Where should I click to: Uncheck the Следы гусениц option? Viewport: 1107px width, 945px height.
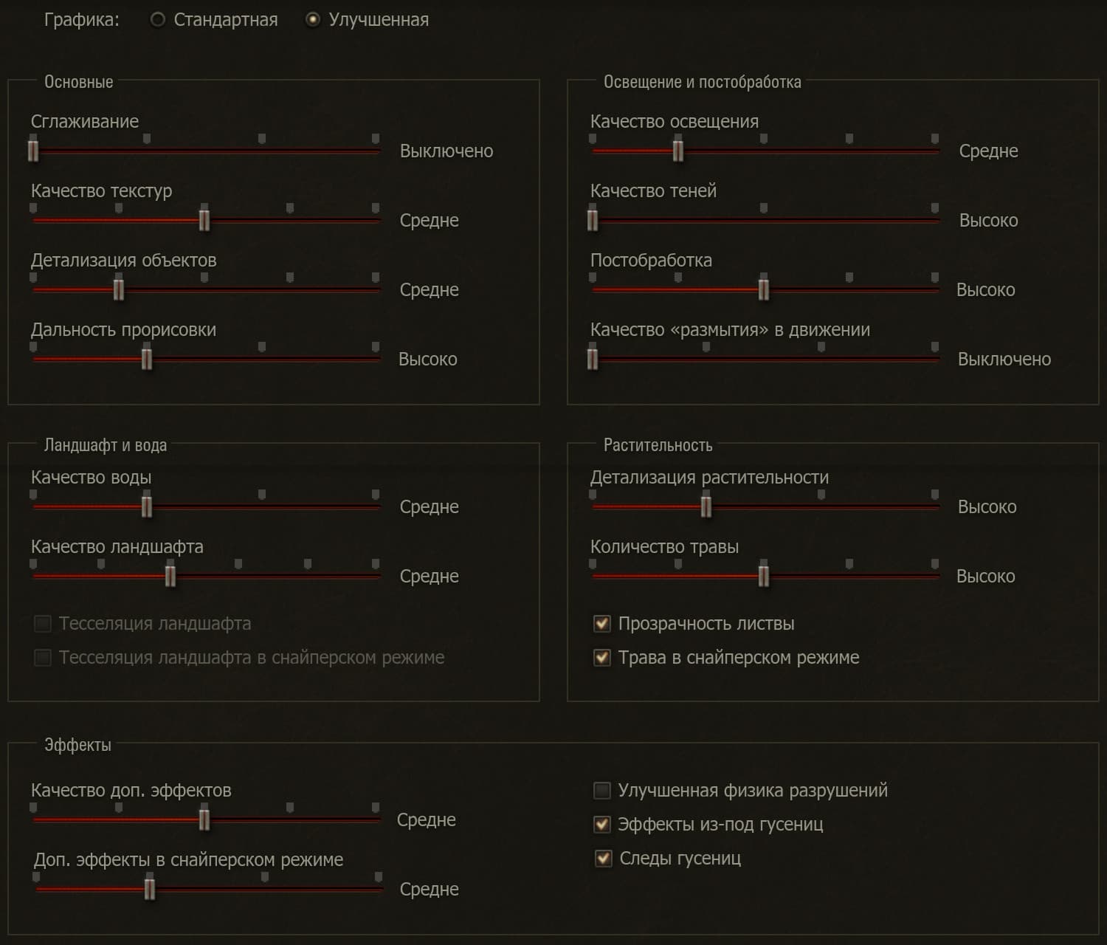[603, 859]
